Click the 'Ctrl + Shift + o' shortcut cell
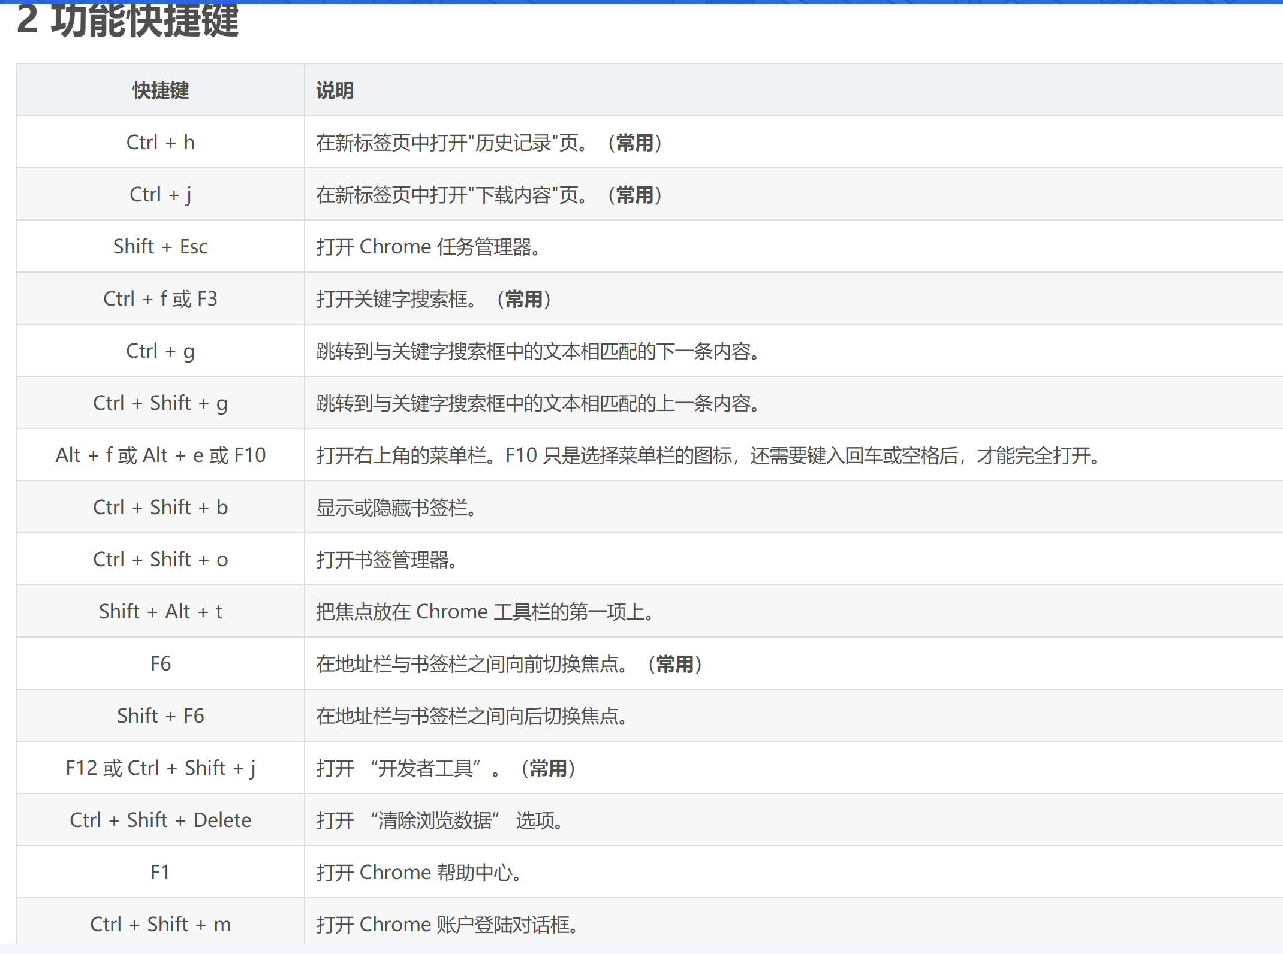Image resolution: width=1283 pixels, height=954 pixels. tap(160, 560)
